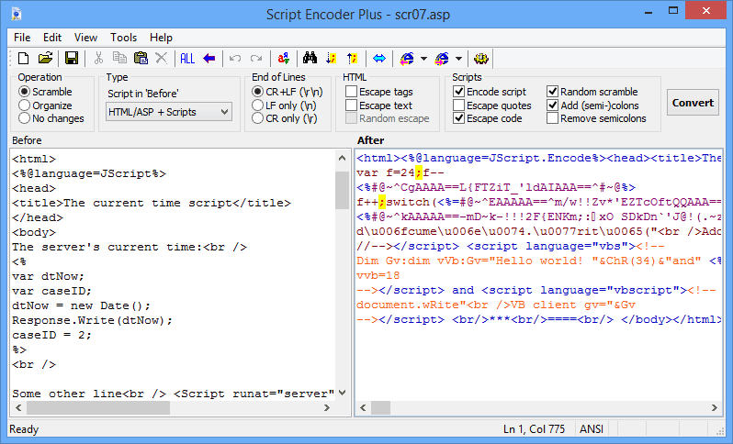The image size is (733, 444).
Task: Open Find with the binoculars icon
Action: 310,59
